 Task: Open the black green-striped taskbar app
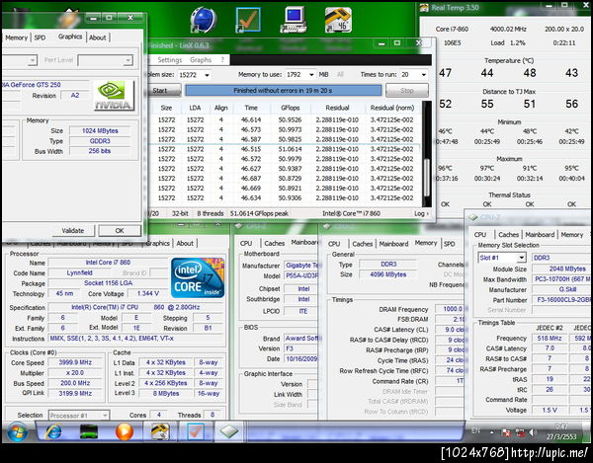pos(89,431)
